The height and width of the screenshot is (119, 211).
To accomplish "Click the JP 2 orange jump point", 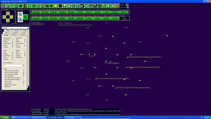I will pos(89,54).
